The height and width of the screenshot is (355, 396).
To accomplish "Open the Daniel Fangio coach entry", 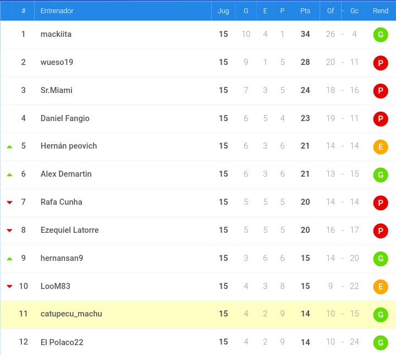I will pos(65,118).
